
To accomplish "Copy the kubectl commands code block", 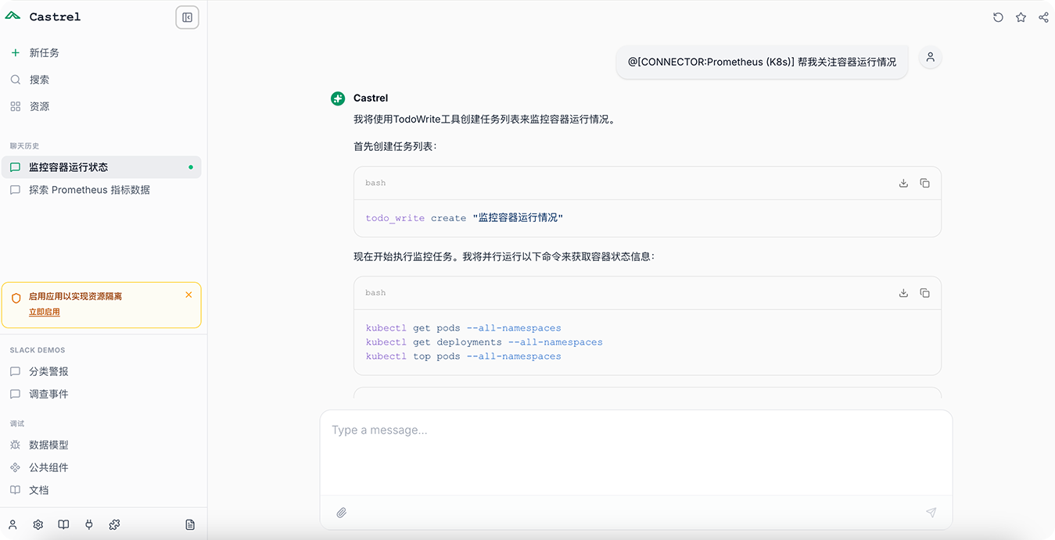I will click(924, 293).
